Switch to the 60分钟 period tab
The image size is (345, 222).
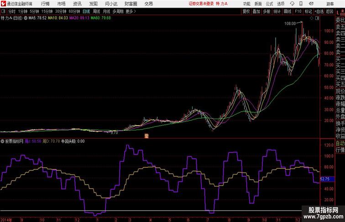point(74,11)
